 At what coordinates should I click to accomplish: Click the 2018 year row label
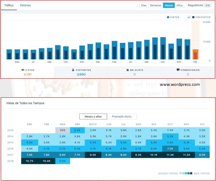click(x=11, y=161)
